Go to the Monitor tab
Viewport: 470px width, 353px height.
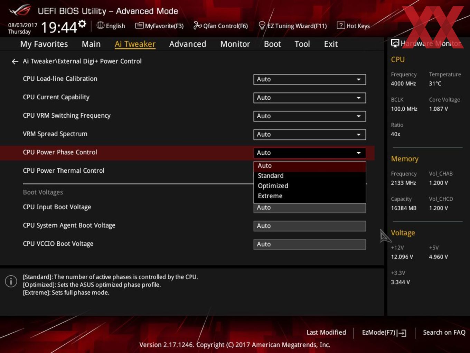[235, 44]
